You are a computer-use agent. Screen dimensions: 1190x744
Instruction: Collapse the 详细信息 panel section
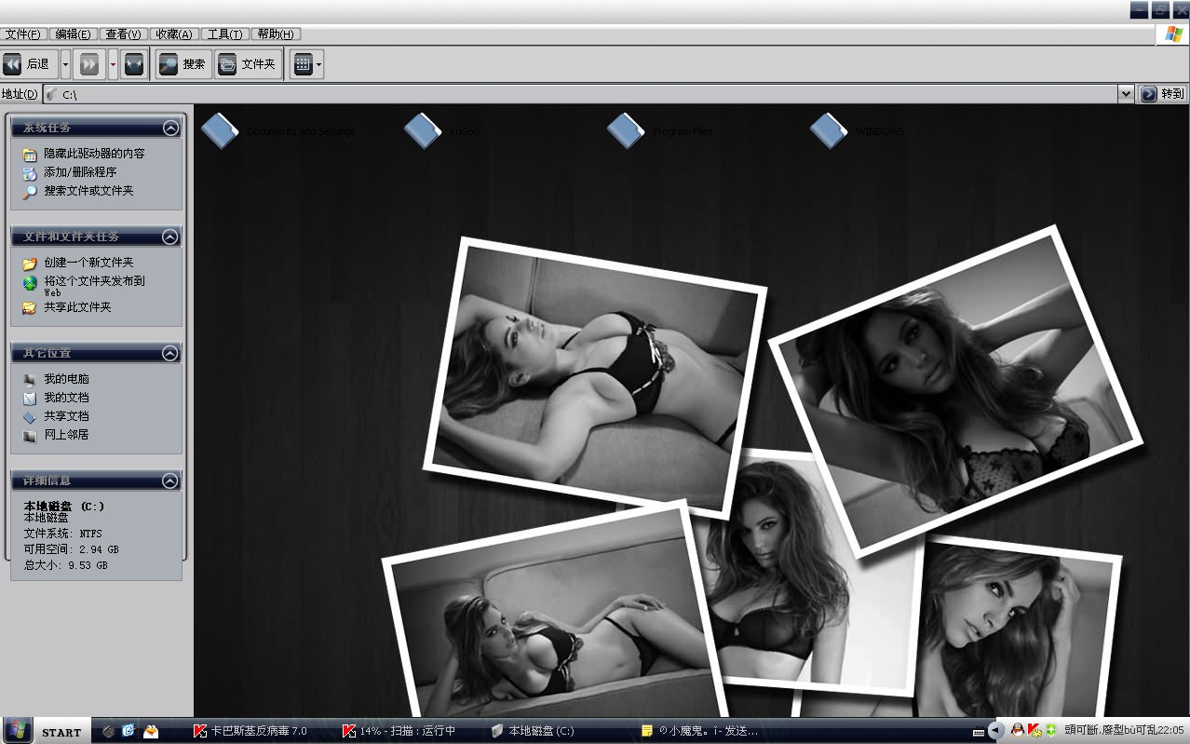tap(170, 481)
